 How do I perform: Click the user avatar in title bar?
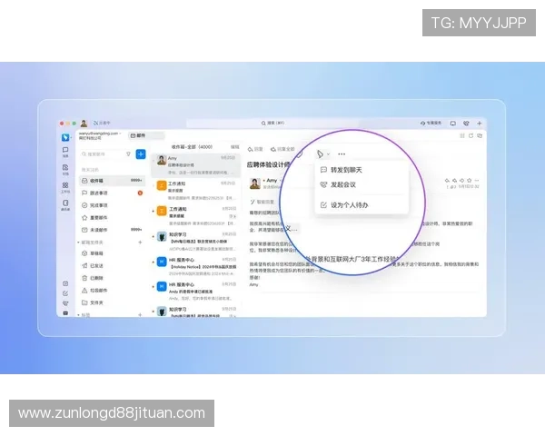(x=84, y=124)
